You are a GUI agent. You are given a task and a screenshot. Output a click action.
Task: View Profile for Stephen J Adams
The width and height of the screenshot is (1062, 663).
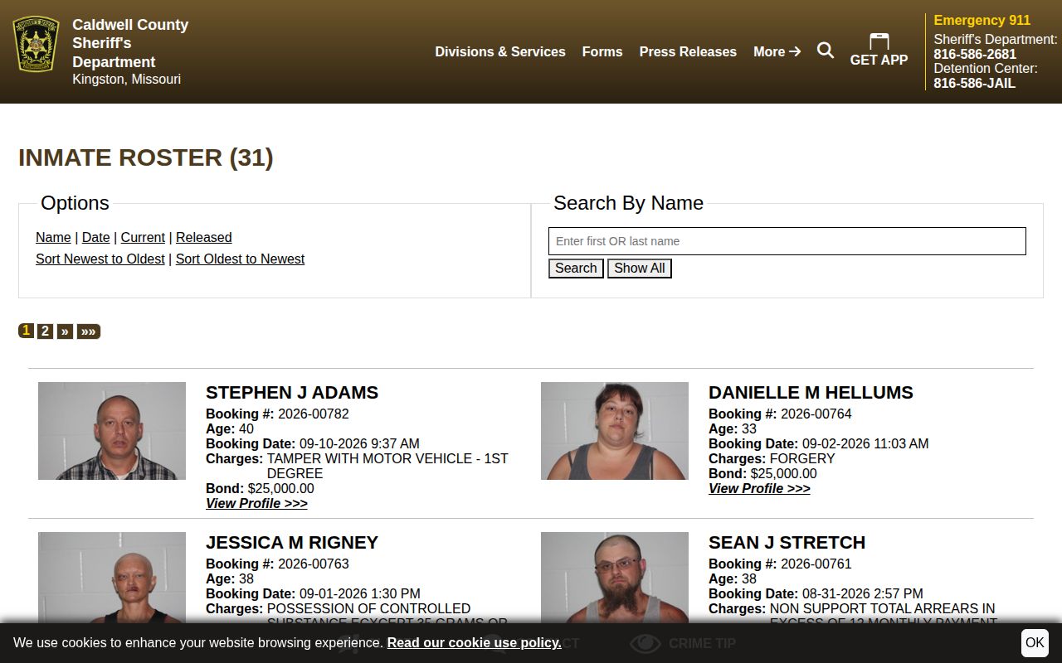click(256, 503)
